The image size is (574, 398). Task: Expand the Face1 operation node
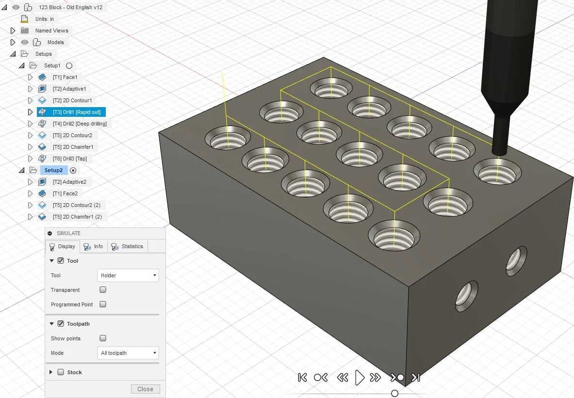tap(31, 77)
